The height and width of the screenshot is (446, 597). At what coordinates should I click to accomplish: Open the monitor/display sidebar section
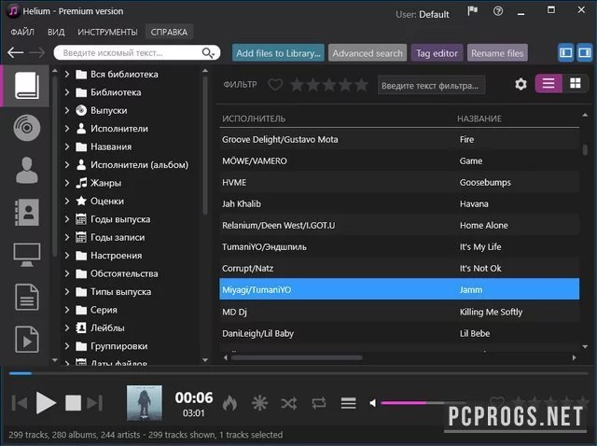[27, 255]
